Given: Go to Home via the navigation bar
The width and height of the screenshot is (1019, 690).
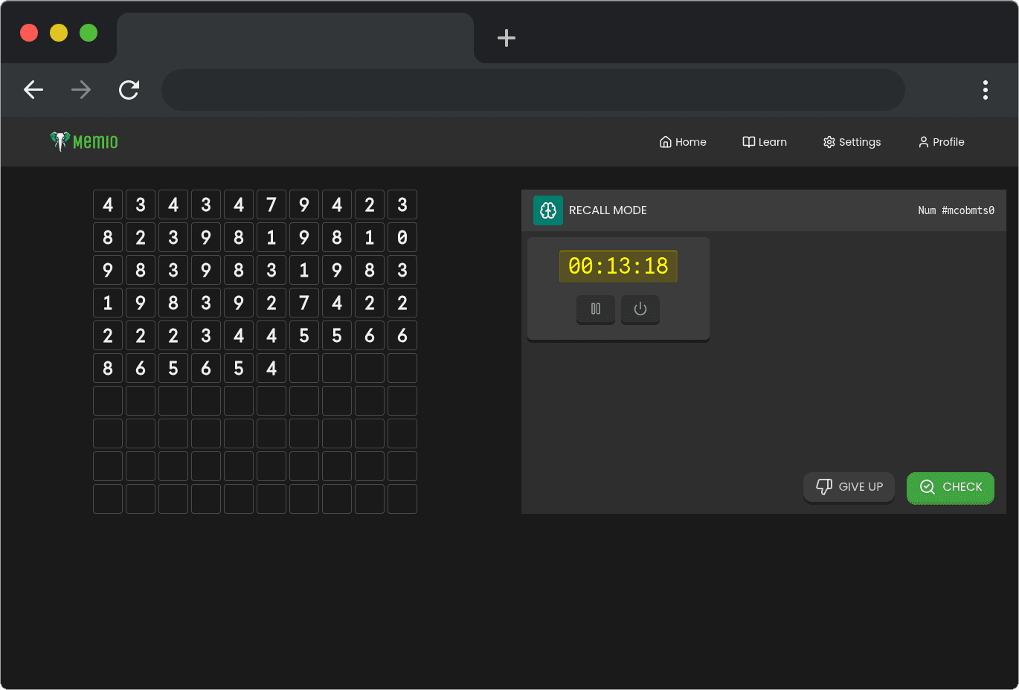Looking at the screenshot, I should click(x=682, y=141).
